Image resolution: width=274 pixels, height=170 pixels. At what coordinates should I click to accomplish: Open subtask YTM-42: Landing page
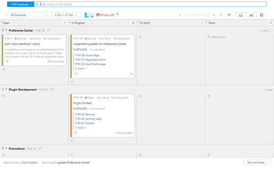(x=88, y=119)
